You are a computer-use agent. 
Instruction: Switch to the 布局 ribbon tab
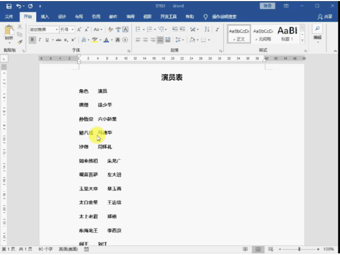coord(79,16)
